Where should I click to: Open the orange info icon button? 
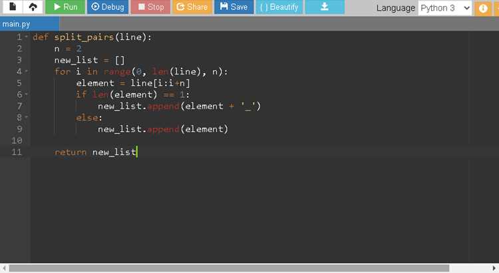(x=483, y=8)
